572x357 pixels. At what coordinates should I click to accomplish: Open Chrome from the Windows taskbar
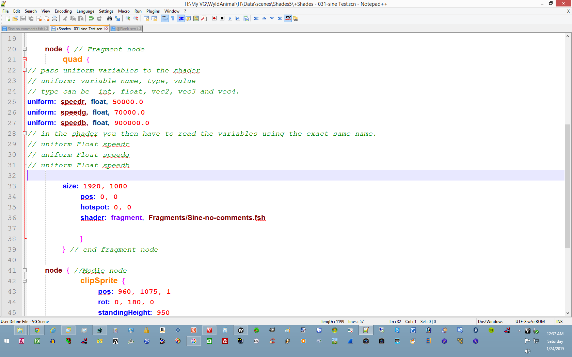[x=37, y=330]
